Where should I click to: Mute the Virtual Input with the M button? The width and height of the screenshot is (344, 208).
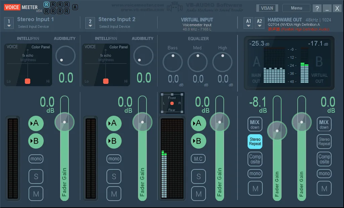pos(199,194)
